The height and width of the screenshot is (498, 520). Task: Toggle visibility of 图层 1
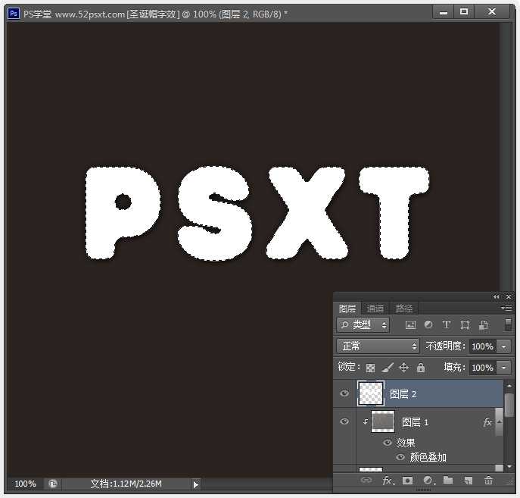344,422
